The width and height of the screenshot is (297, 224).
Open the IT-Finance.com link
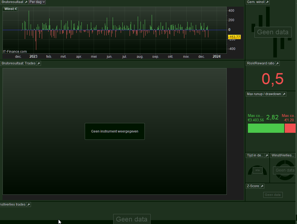(x=15, y=52)
